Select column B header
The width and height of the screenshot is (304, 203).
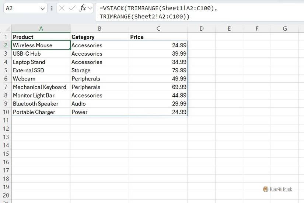(x=99, y=28)
